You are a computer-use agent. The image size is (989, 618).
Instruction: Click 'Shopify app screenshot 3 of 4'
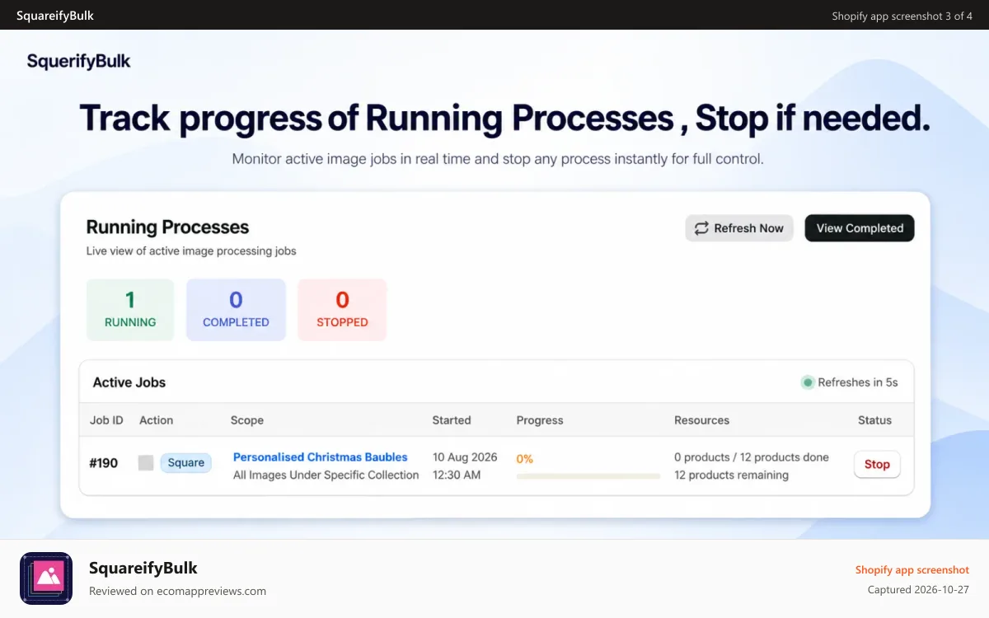pos(902,16)
